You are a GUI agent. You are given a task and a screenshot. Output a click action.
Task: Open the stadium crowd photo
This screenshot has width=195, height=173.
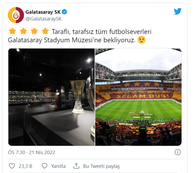pyautogui.click(x=138, y=97)
